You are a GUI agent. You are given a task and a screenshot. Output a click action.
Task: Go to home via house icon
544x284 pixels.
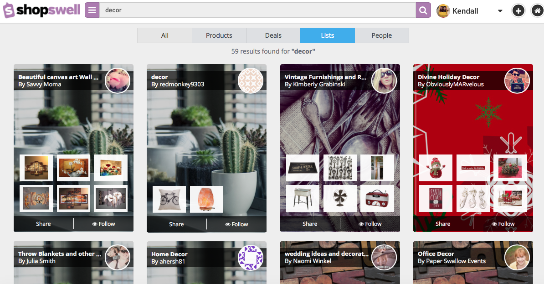coord(537,10)
